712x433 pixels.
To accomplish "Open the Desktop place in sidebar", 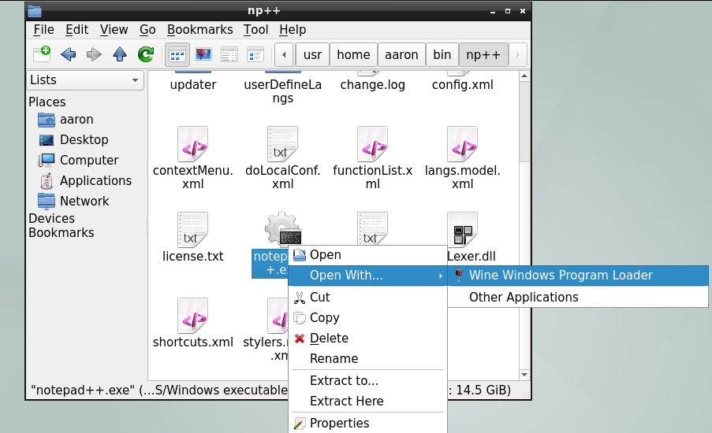I will click(84, 139).
